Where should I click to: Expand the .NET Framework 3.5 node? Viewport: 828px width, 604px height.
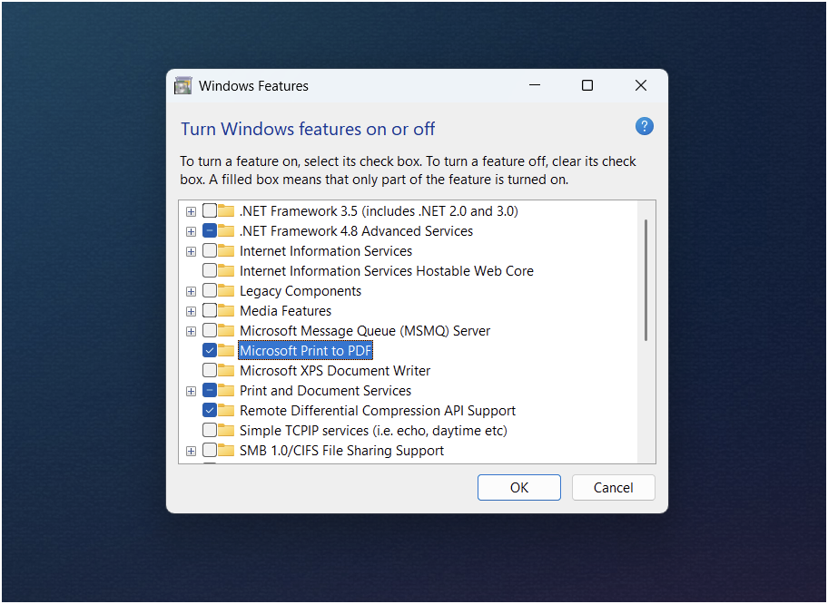pos(192,211)
